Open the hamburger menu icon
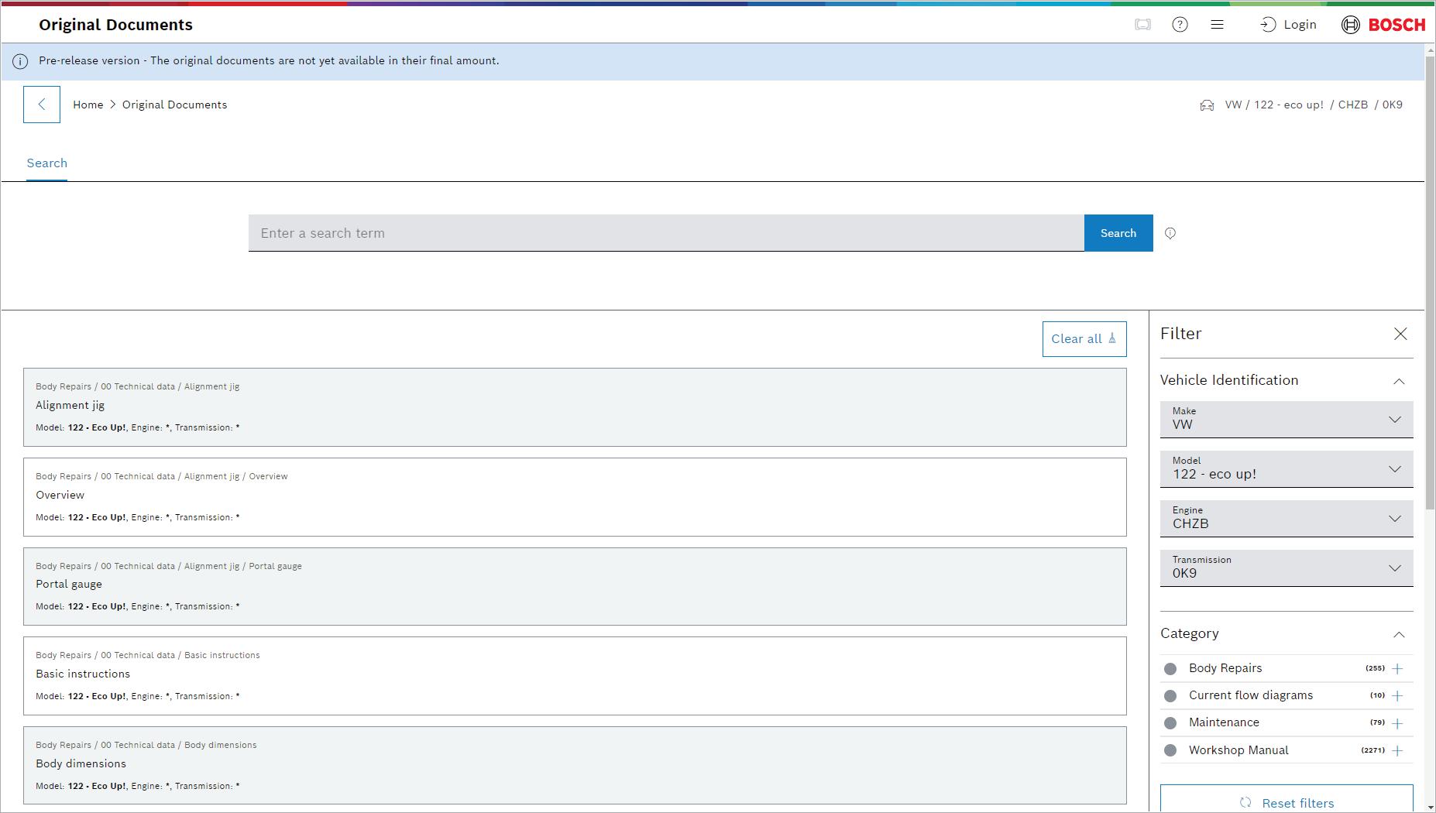1436x813 pixels. click(1217, 25)
